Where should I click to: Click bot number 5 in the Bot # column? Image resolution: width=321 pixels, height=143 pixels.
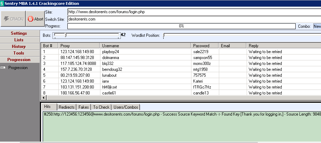pos(44,75)
